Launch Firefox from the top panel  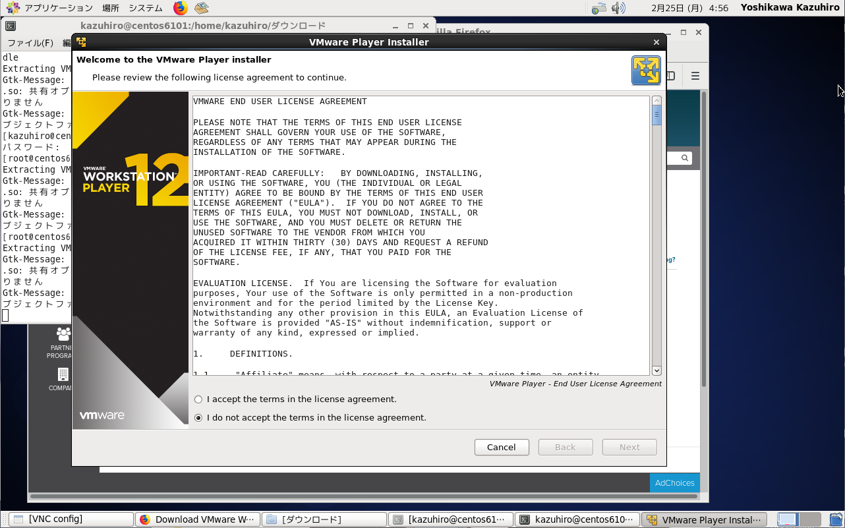click(x=181, y=8)
